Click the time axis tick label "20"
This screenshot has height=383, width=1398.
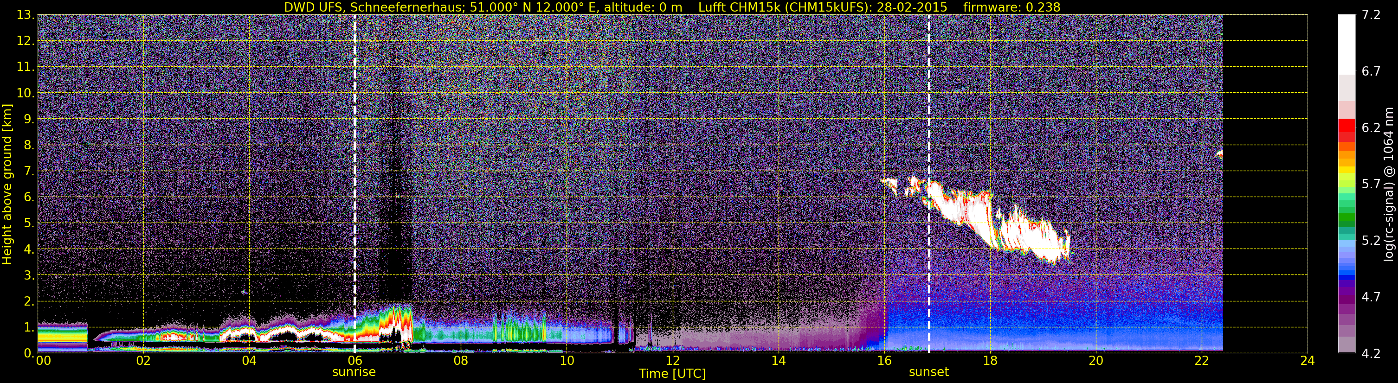tap(1096, 361)
